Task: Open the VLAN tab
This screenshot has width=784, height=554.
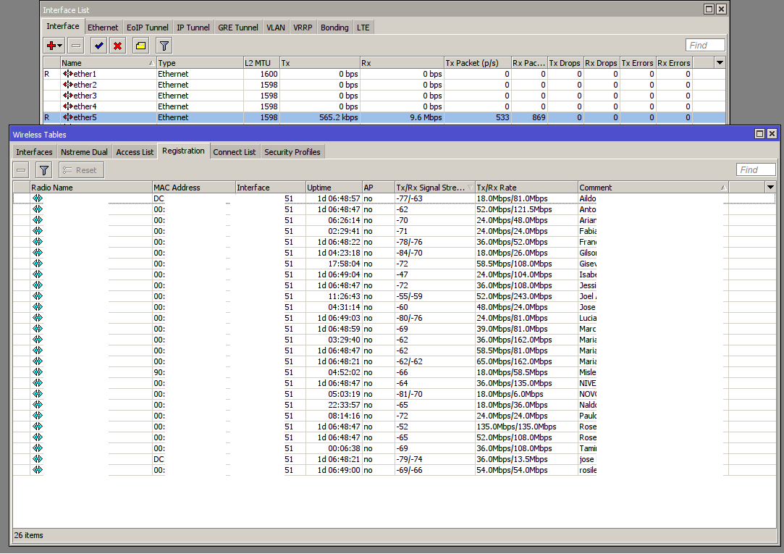Action: coord(276,28)
